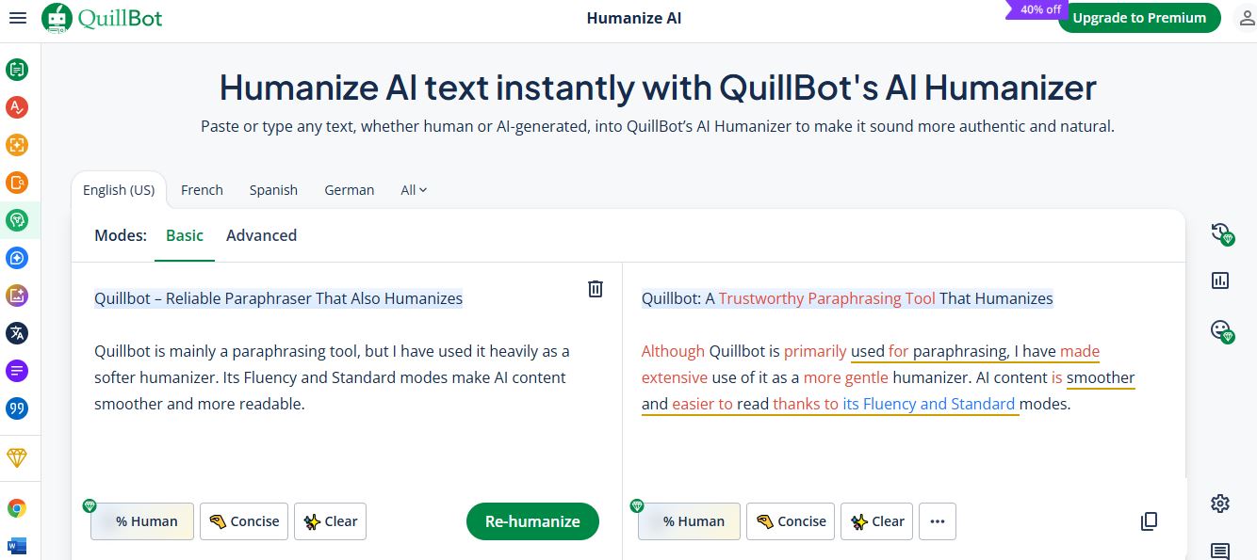Viewport: 1257px width, 560px height.
Task: Switch to the Advanced mode tab
Action: [x=261, y=235]
